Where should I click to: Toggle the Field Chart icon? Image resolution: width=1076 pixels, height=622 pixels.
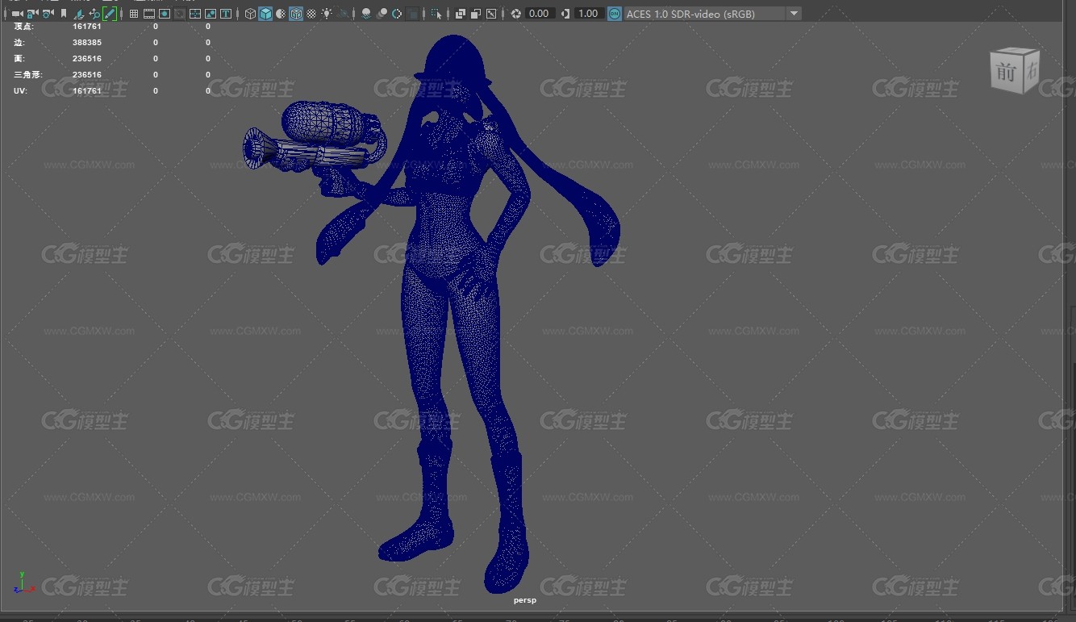(195, 14)
